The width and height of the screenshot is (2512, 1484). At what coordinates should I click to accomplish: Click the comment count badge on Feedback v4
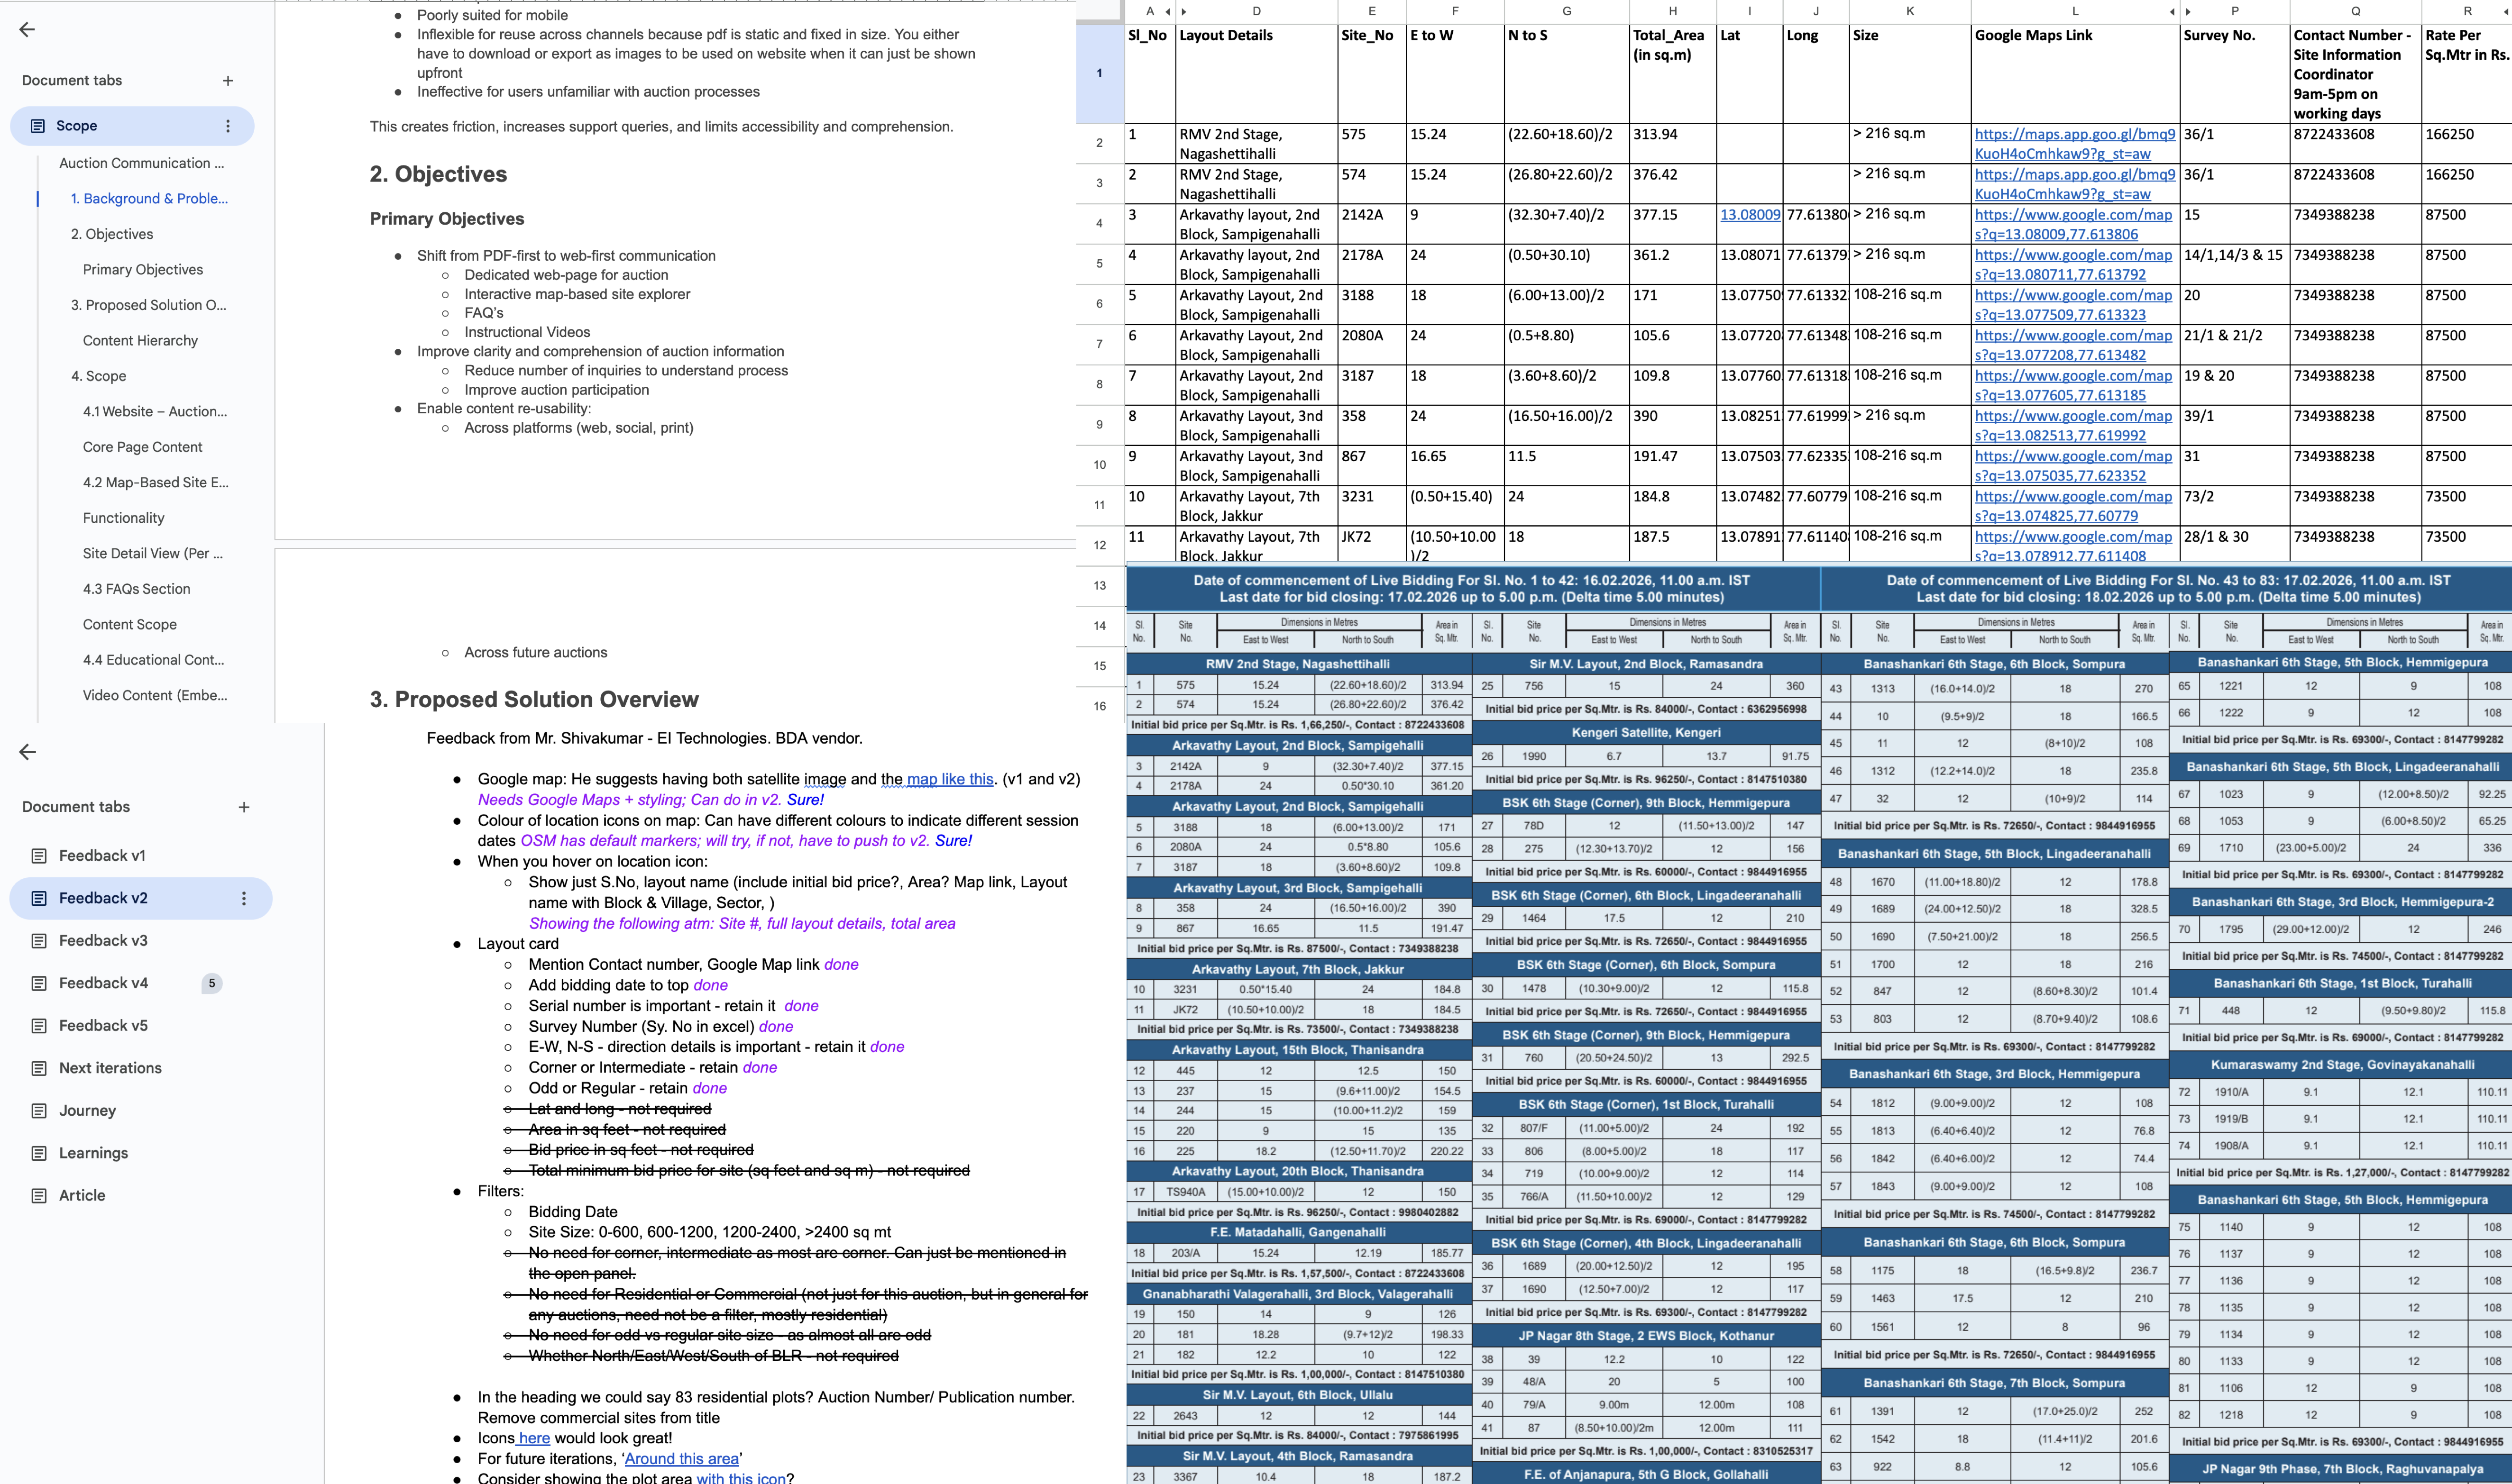coord(211,983)
